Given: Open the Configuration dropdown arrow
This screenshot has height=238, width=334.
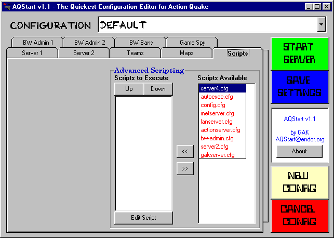Looking at the screenshot, I should pyautogui.click(x=321, y=24).
